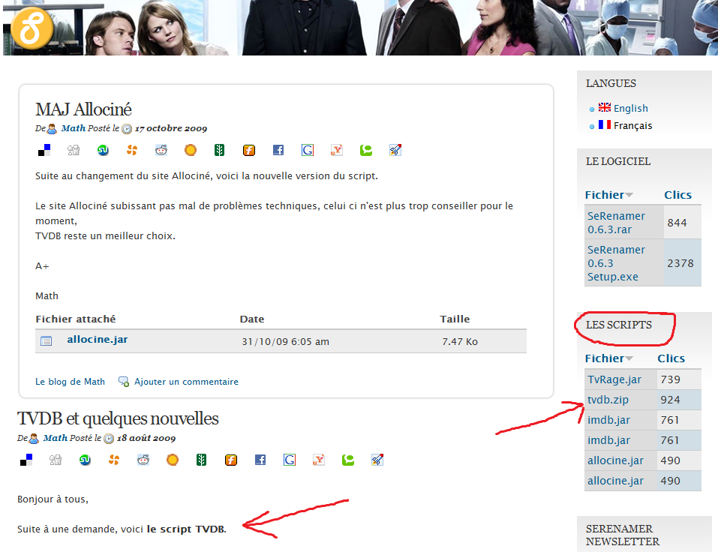Click the orange SeRenamer logo in the banner
Viewport: 718px width, 552px height.
[x=32, y=28]
